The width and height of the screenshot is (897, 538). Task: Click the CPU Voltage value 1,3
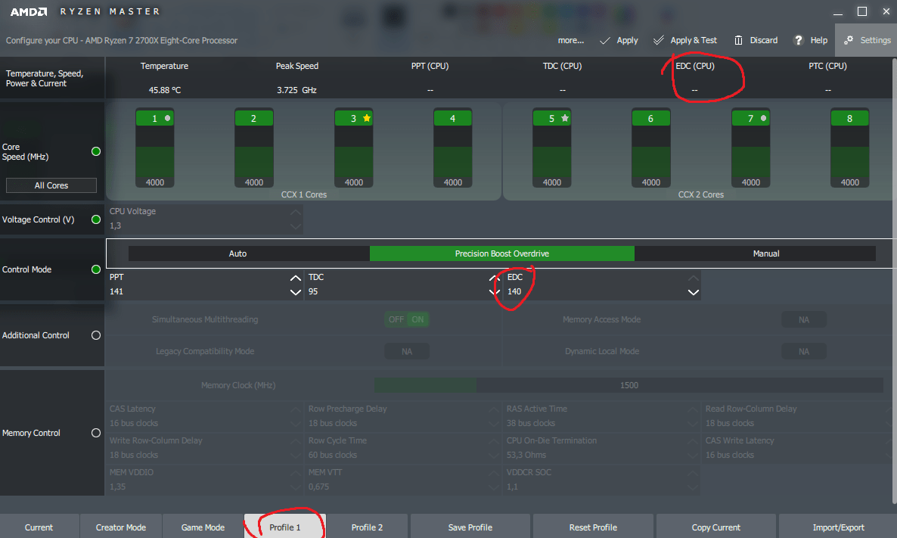point(115,225)
